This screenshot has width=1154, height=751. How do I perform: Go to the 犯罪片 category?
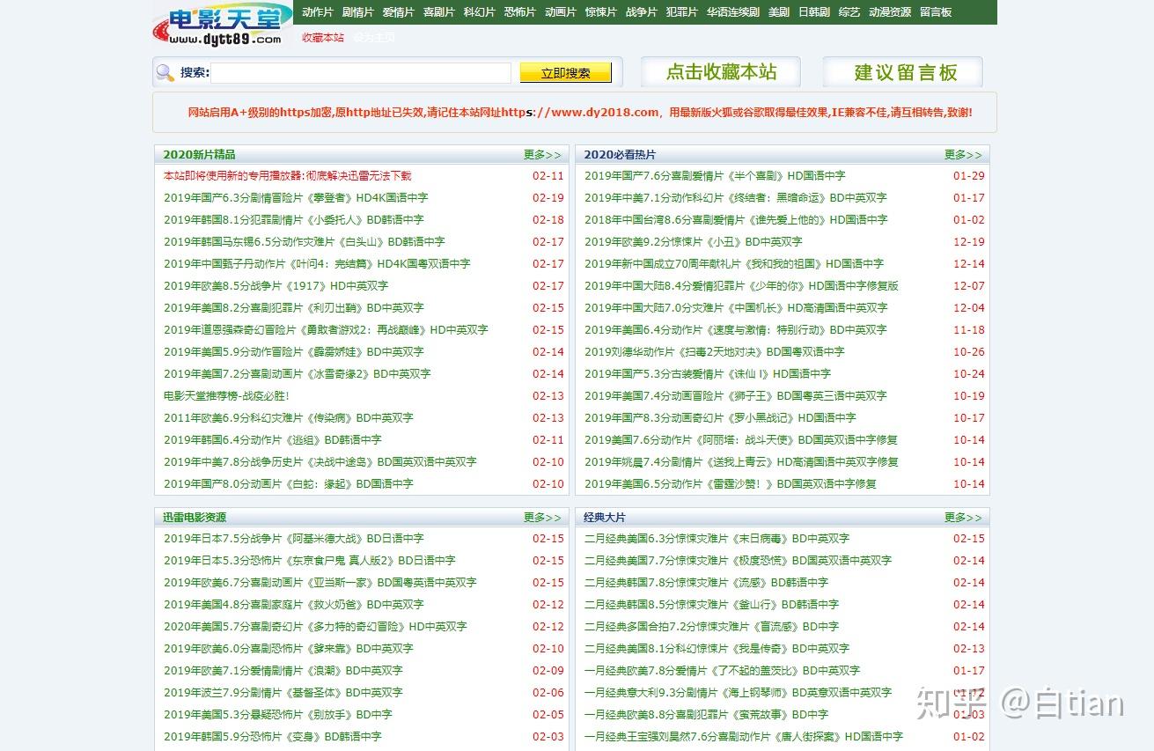pyautogui.click(x=682, y=12)
